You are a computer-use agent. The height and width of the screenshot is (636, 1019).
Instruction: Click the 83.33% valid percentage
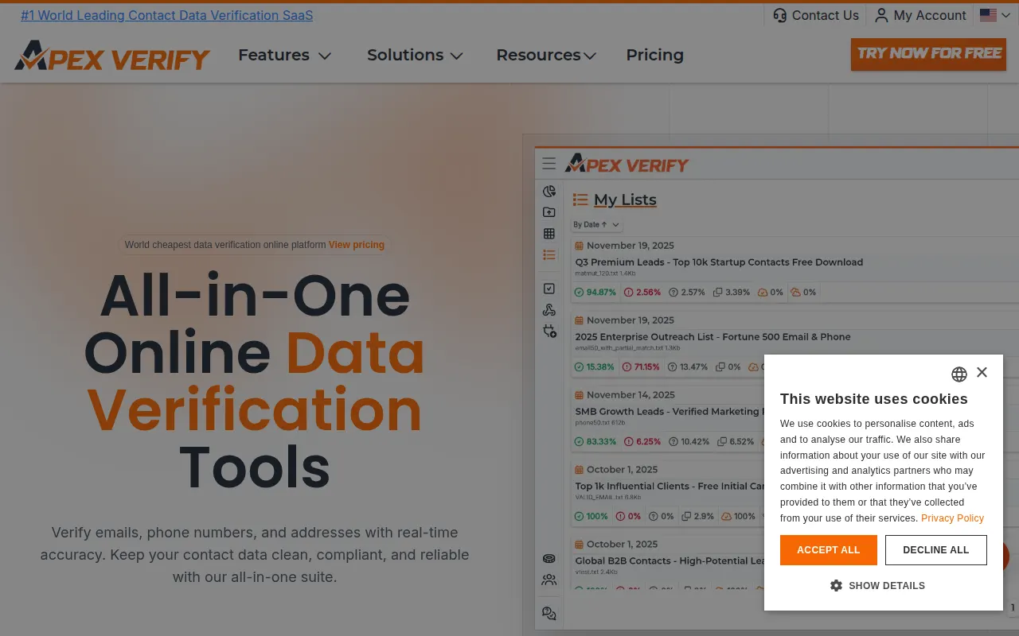(601, 442)
